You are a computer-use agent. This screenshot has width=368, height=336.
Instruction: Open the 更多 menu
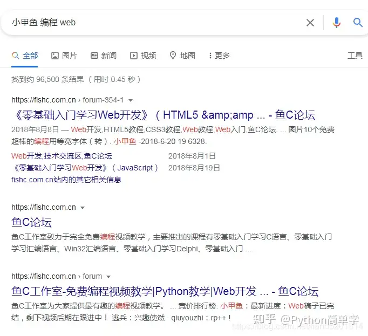pyautogui.click(x=219, y=56)
